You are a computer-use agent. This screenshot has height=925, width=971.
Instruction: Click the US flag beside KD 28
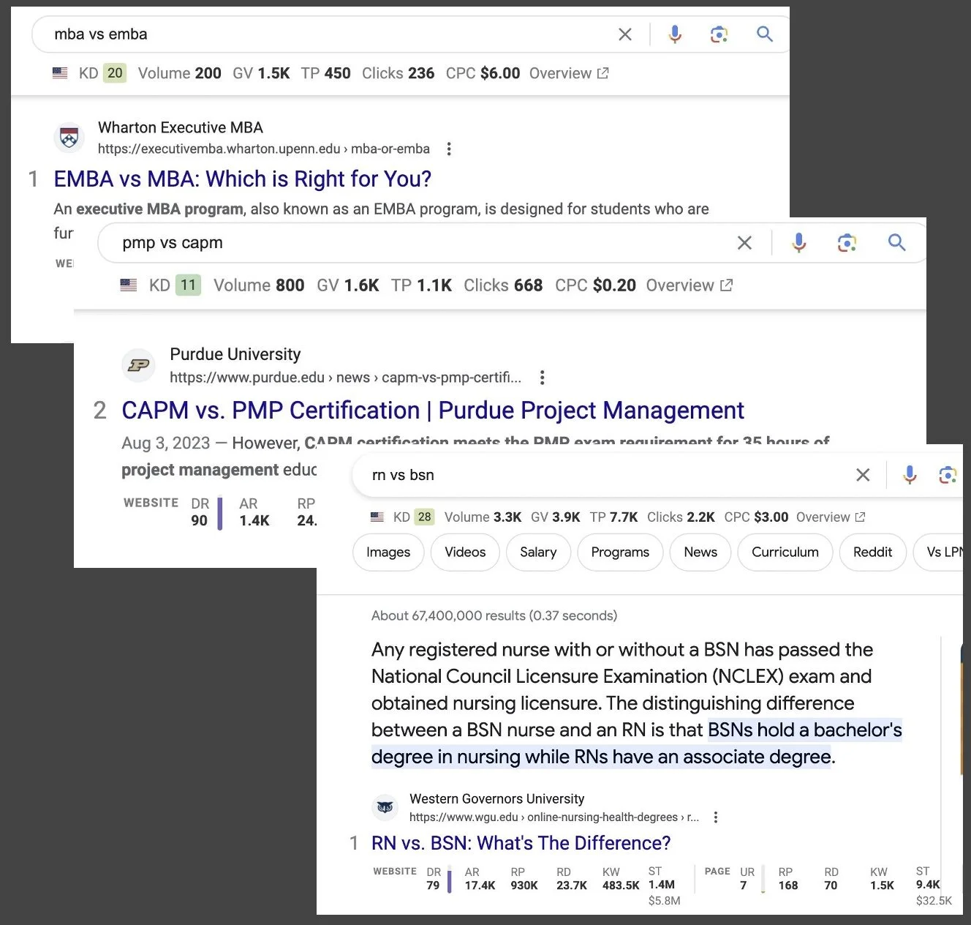point(377,517)
